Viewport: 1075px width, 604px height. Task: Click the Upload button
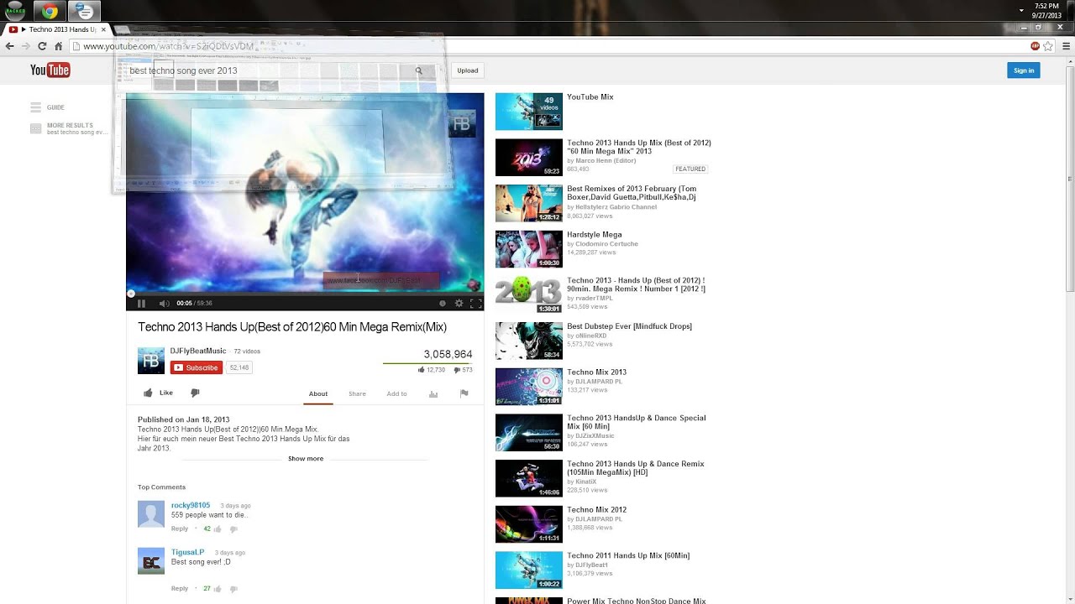click(468, 70)
